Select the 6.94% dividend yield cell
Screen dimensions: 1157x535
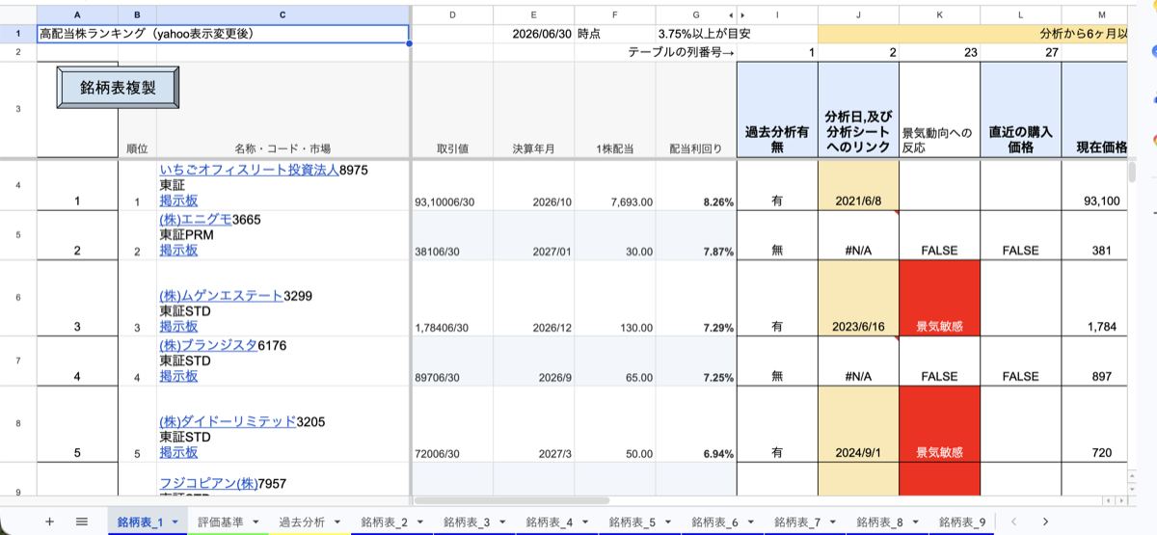pos(695,423)
